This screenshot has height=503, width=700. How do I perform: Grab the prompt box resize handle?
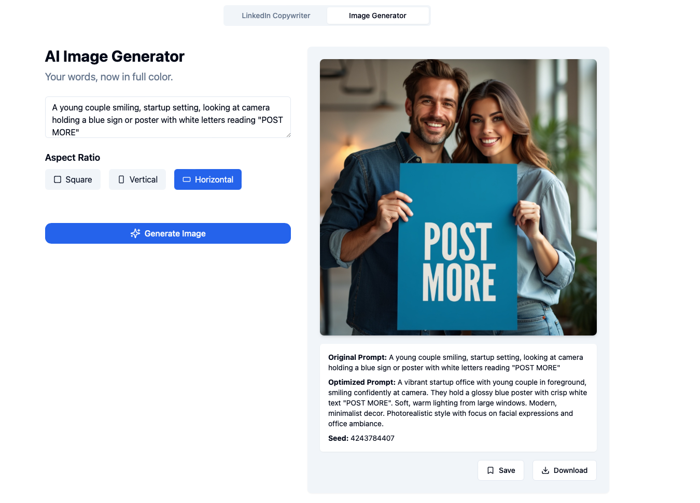[x=288, y=135]
